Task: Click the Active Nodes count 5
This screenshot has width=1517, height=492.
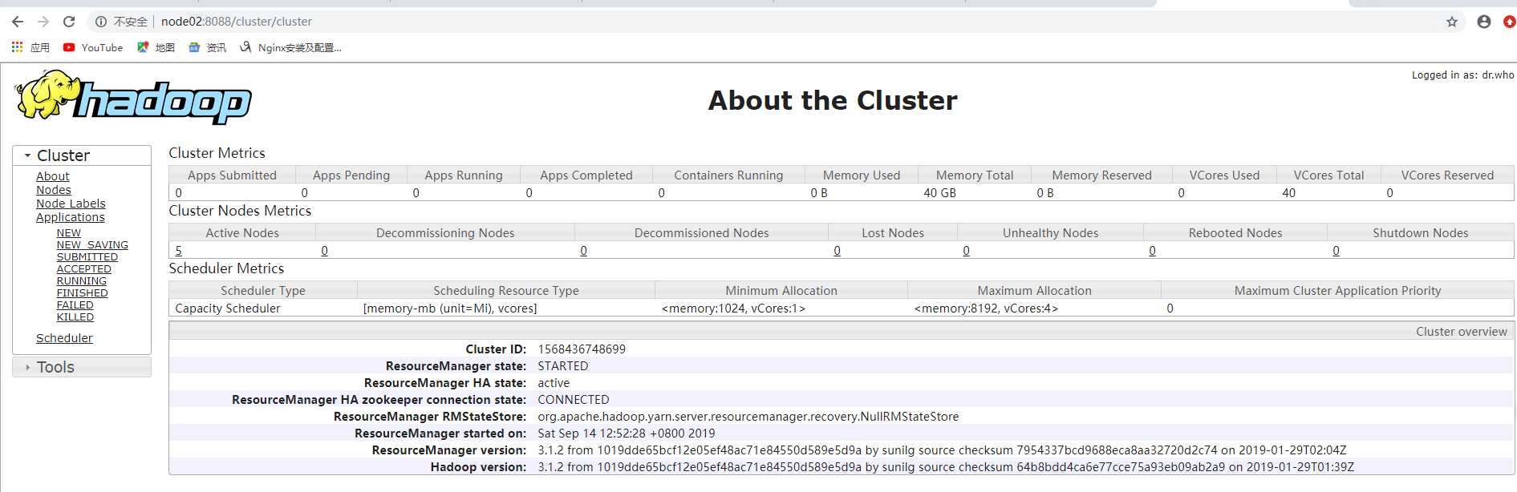Action: coord(178,251)
